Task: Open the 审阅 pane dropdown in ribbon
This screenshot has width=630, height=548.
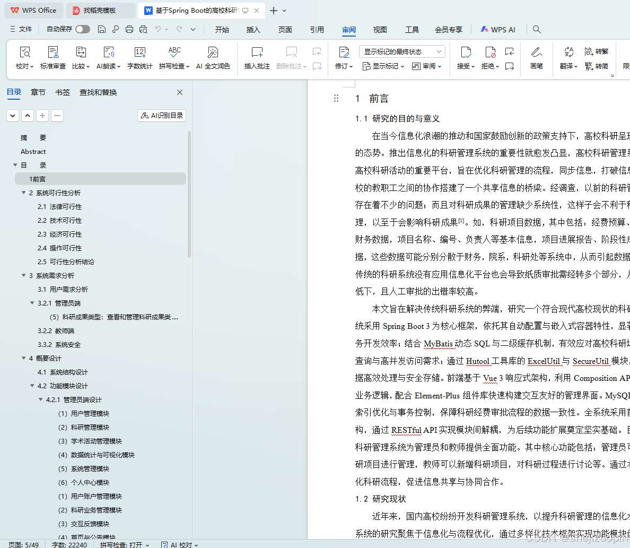Action: [427, 66]
